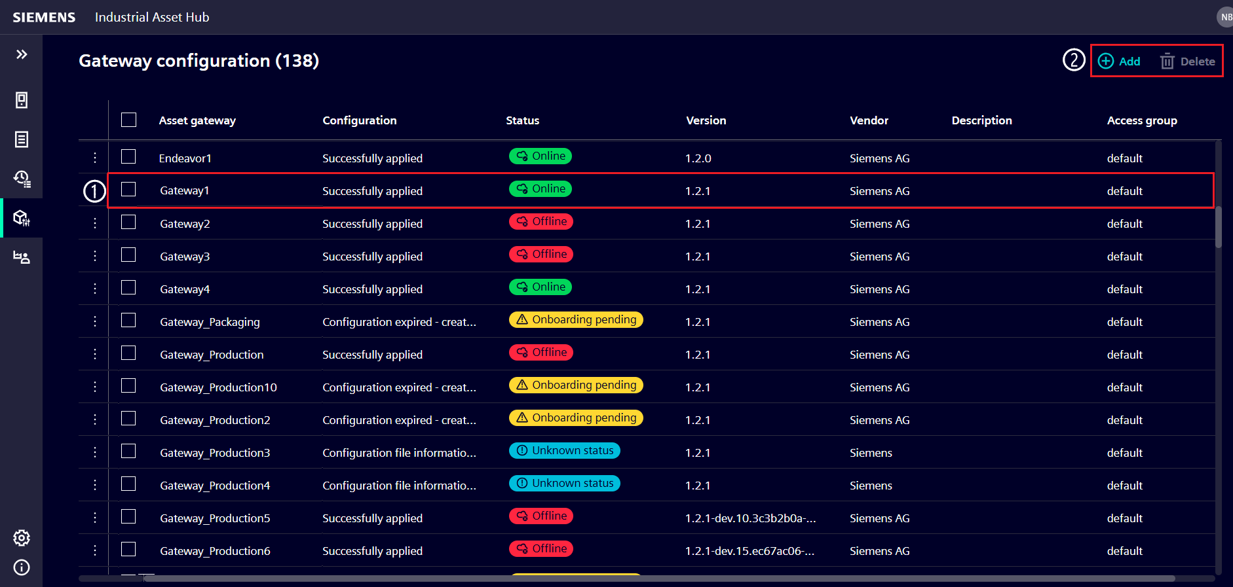Open the device asset icon in sidebar
This screenshot has width=1233, height=587.
click(22, 100)
